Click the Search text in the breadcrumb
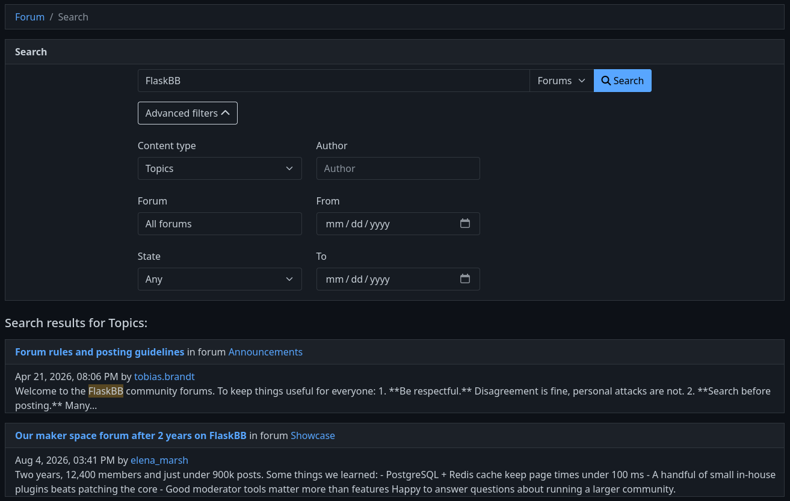This screenshot has width=790, height=501. click(73, 17)
